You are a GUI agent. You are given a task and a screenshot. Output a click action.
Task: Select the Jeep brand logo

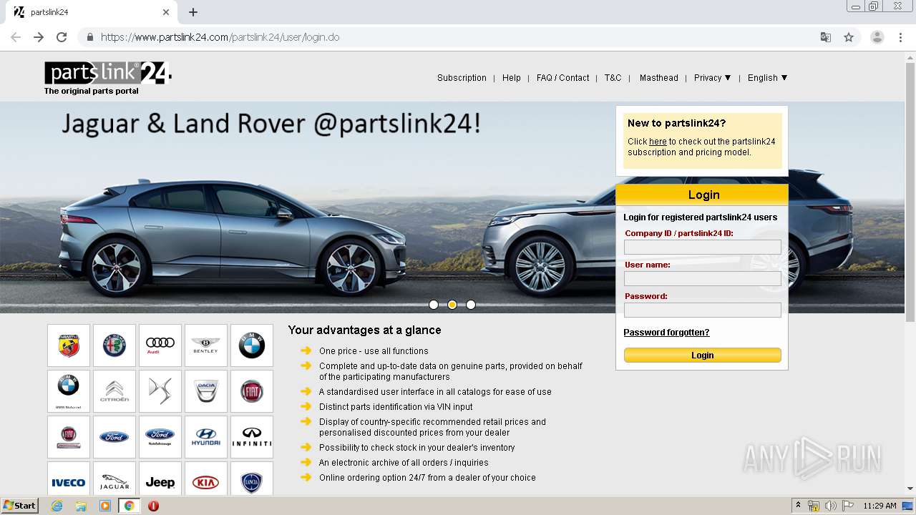point(160,479)
